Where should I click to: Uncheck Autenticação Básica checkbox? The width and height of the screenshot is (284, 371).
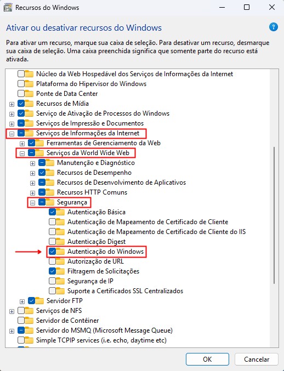[x=52, y=212]
